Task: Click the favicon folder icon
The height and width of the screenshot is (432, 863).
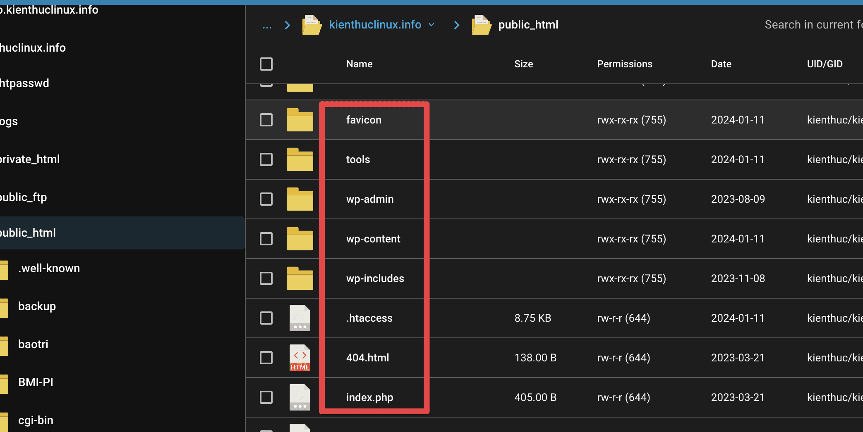Action: pyautogui.click(x=300, y=120)
